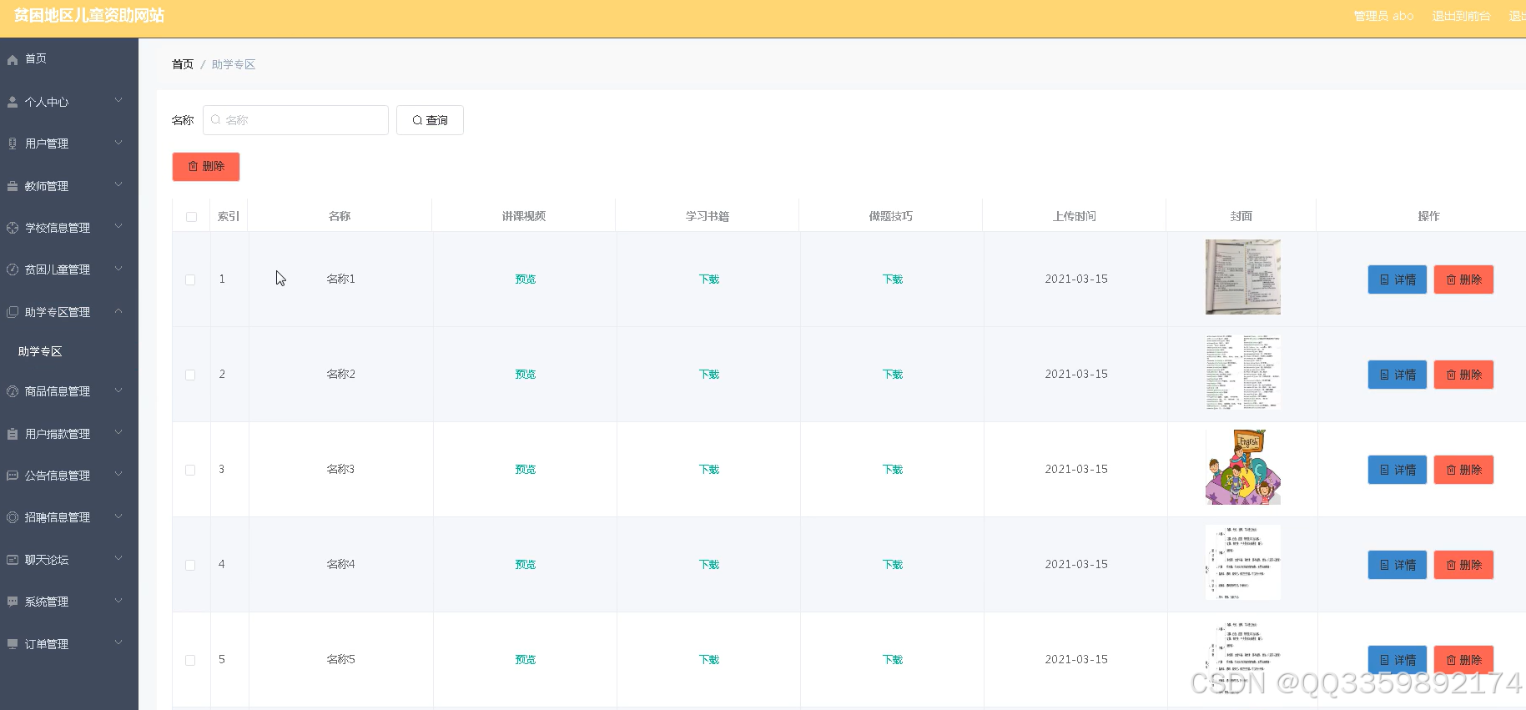1526x710 pixels.
Task: Click the 教师管理 sidebar icon
Action: (x=13, y=186)
